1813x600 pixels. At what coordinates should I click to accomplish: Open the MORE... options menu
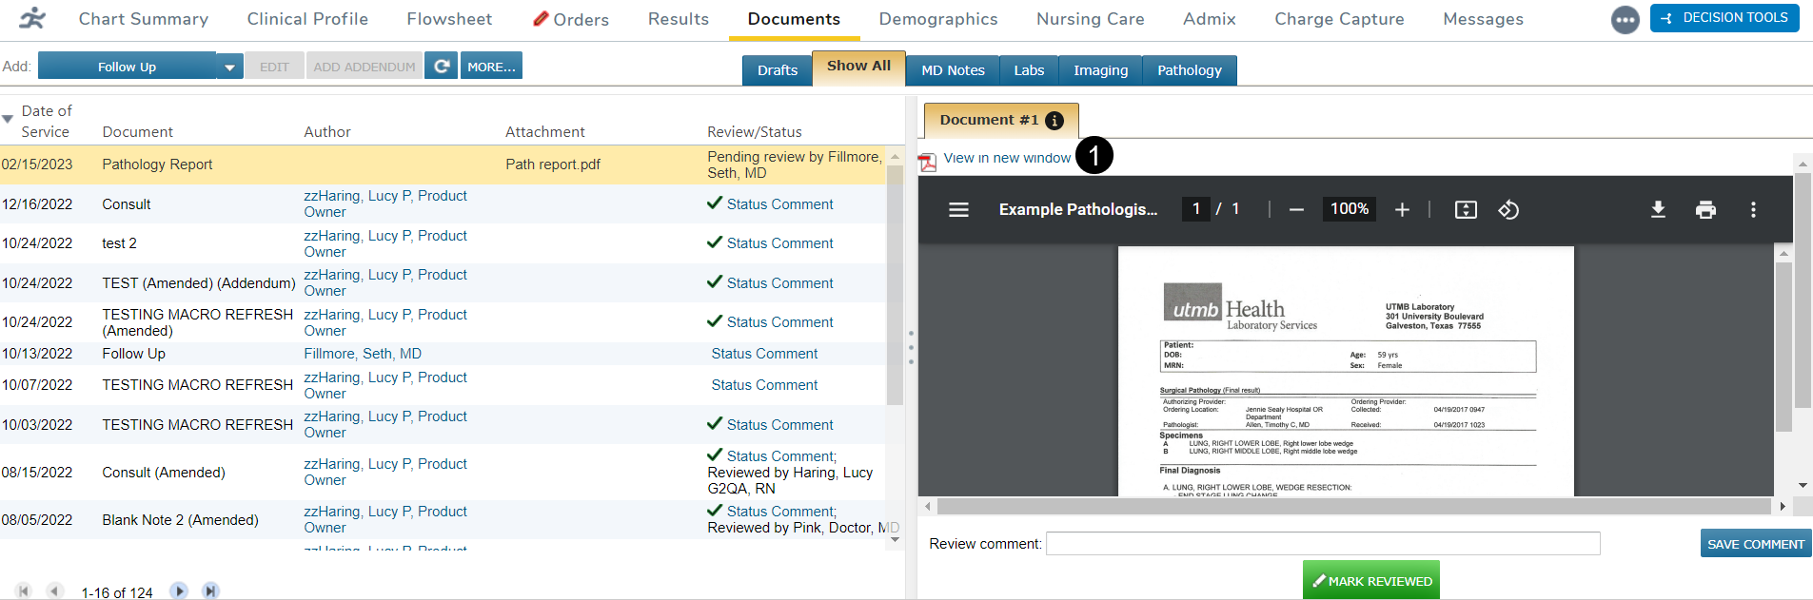(491, 67)
